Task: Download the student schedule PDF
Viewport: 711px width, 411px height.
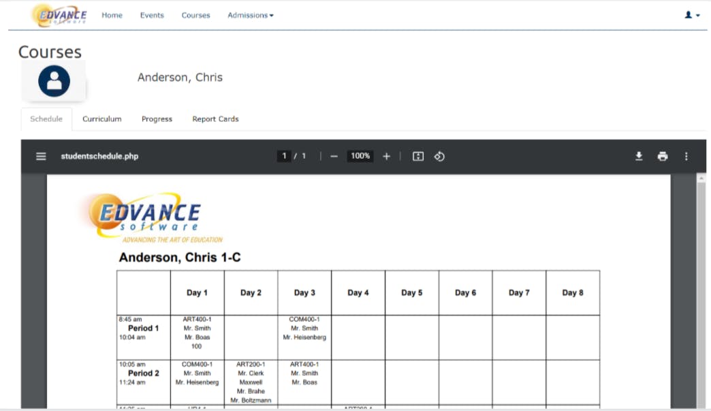Action: pos(639,156)
